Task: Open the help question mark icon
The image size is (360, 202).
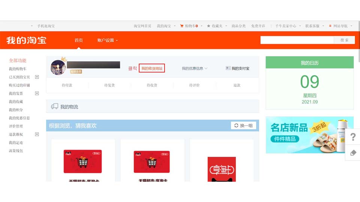Action: [x=353, y=137]
